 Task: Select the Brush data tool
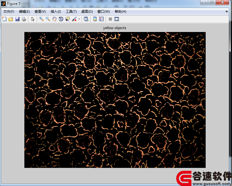click(x=74, y=19)
